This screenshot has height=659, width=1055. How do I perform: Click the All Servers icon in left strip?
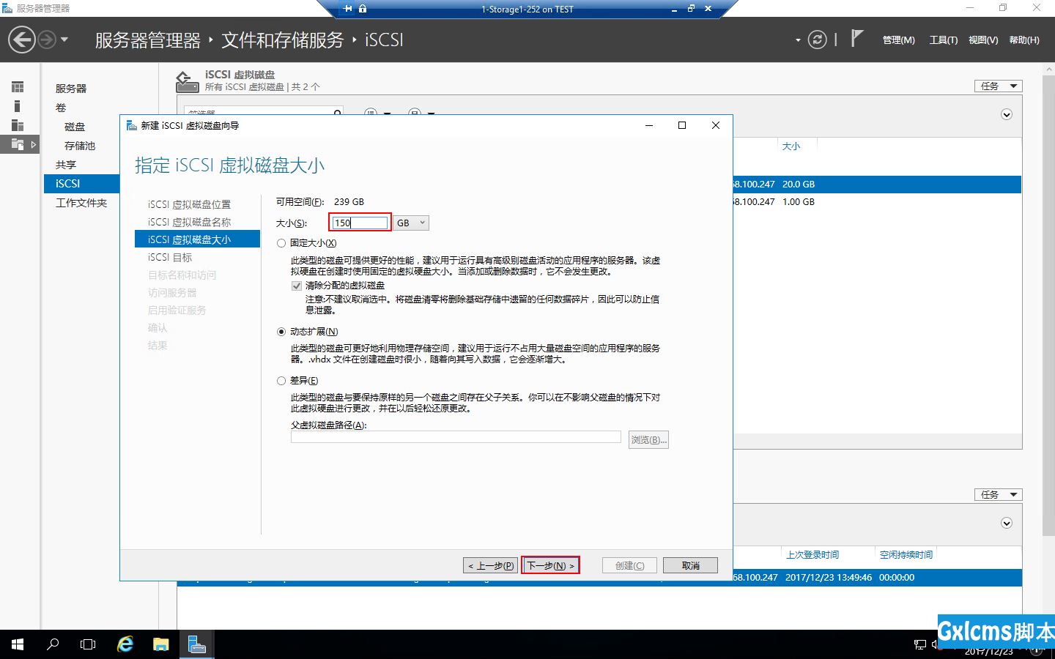tap(18, 125)
